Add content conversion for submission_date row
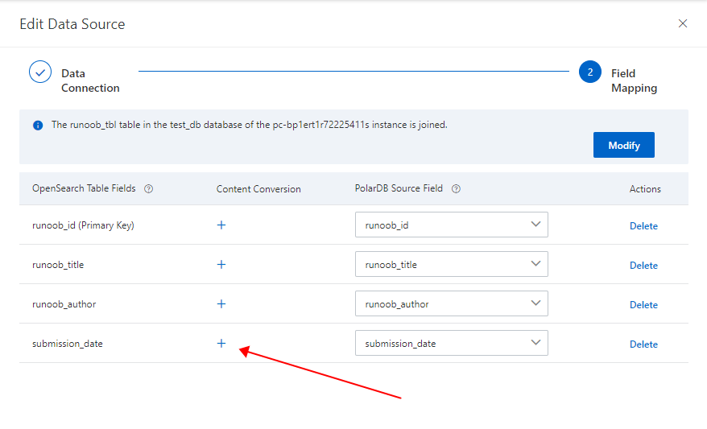707x429 pixels. (x=221, y=344)
